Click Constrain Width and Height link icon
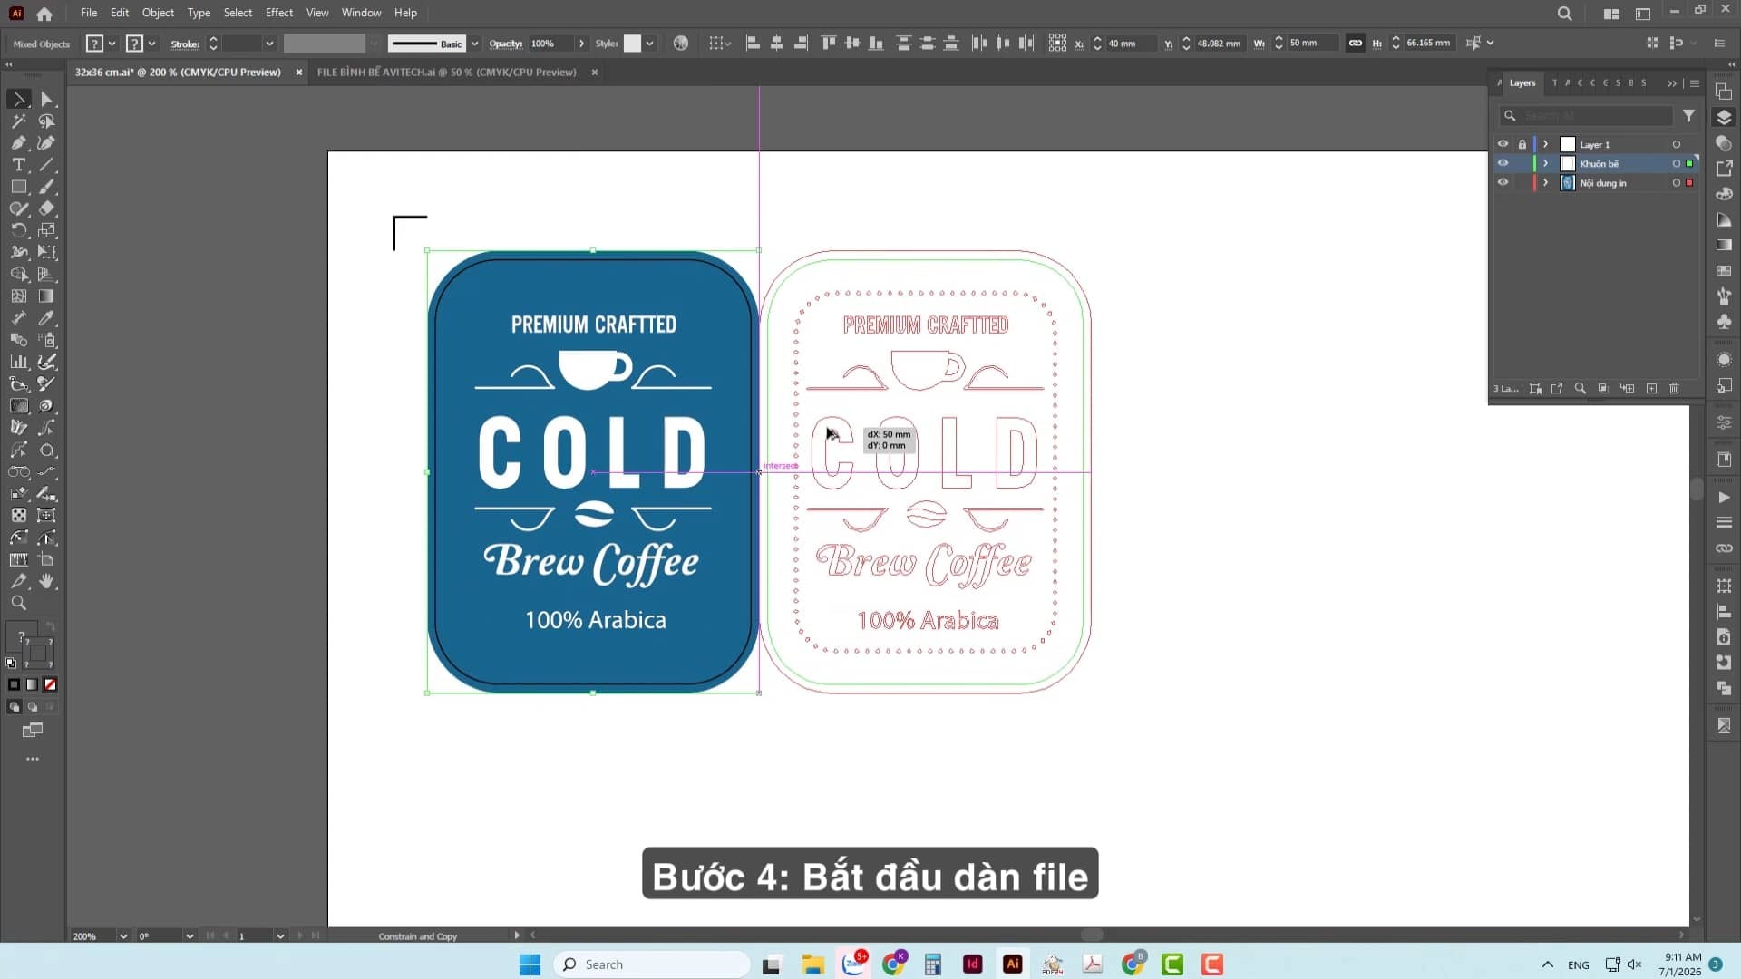Screen dimensions: 1741x979 pyautogui.click(x=1355, y=43)
